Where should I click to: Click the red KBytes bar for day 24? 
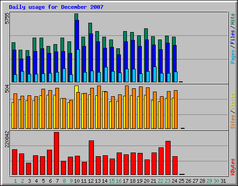click(175, 166)
